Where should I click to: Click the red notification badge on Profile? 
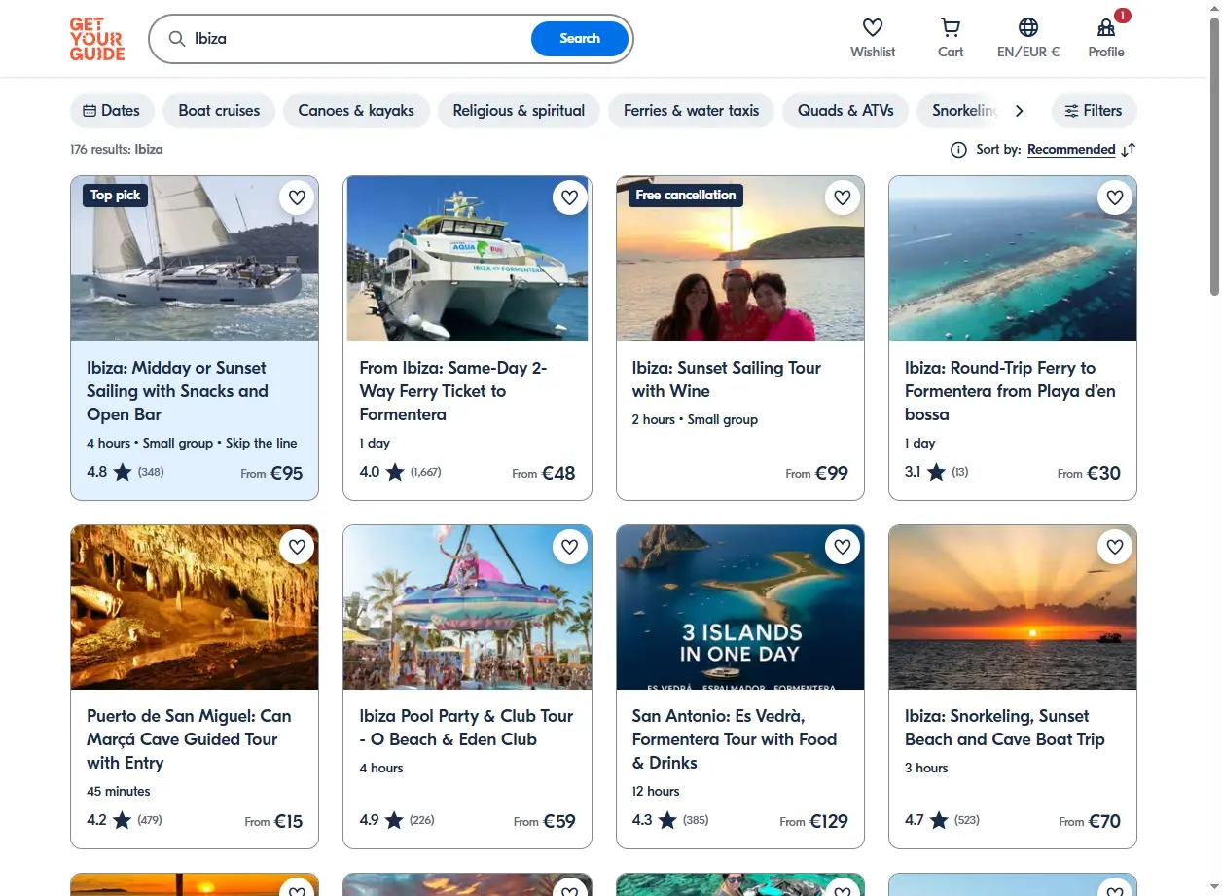pyautogui.click(x=1123, y=16)
